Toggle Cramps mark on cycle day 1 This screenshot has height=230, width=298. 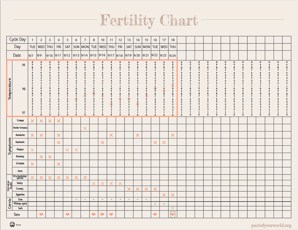pos(32,121)
